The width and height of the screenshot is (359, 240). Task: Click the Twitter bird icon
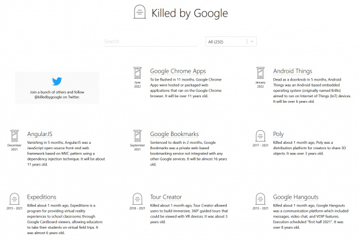click(57, 82)
